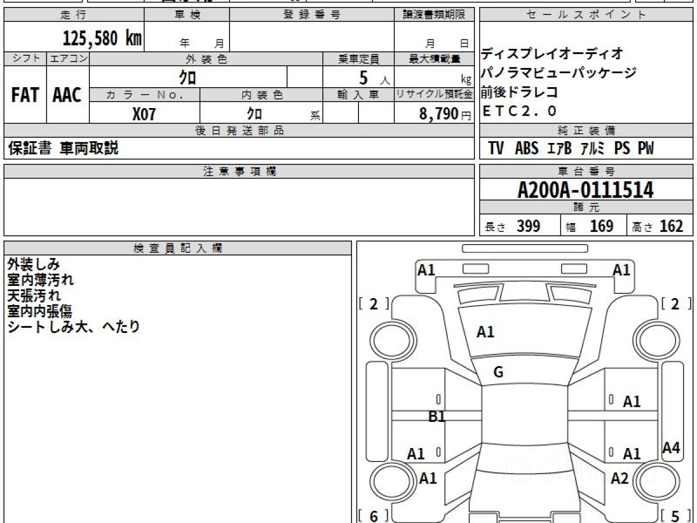Click the 最大積載量 header

434,59
